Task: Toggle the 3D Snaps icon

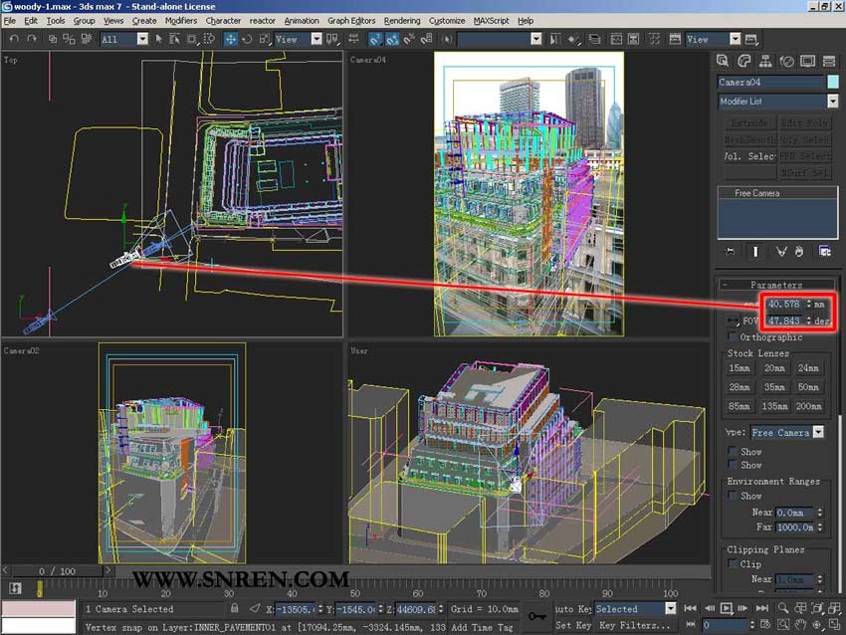Action: click(375, 39)
